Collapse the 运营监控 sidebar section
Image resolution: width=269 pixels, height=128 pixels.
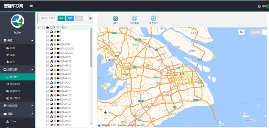pyautogui.click(x=18, y=70)
